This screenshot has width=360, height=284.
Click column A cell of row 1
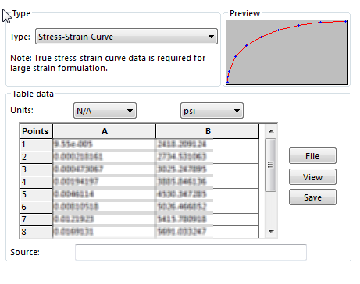(105, 144)
